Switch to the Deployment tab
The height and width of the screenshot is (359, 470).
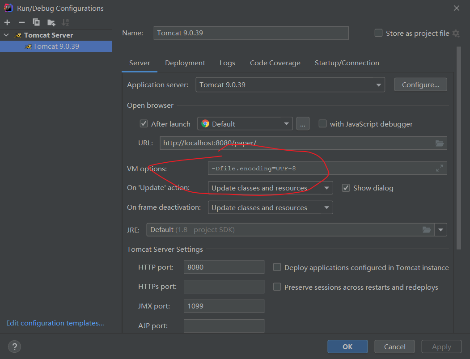[x=185, y=63]
